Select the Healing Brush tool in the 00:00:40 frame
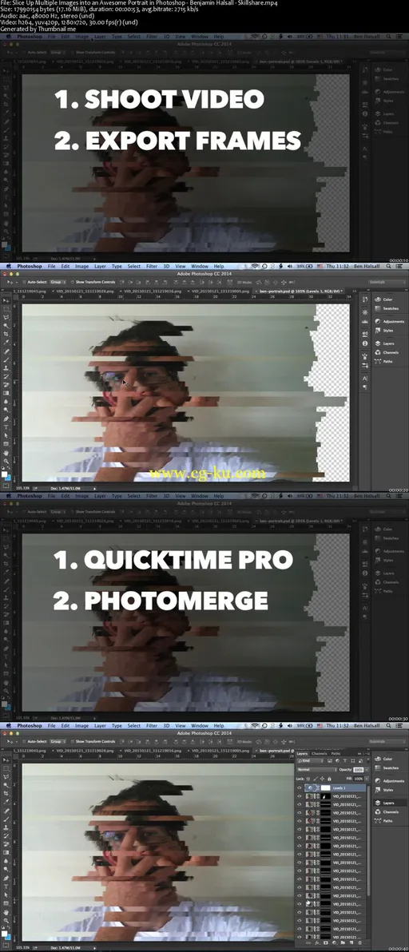Screen dimensions: 409x952 [6, 811]
